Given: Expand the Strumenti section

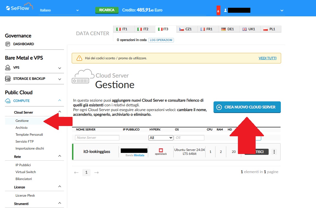Looking at the screenshot, I should [x=59, y=204].
